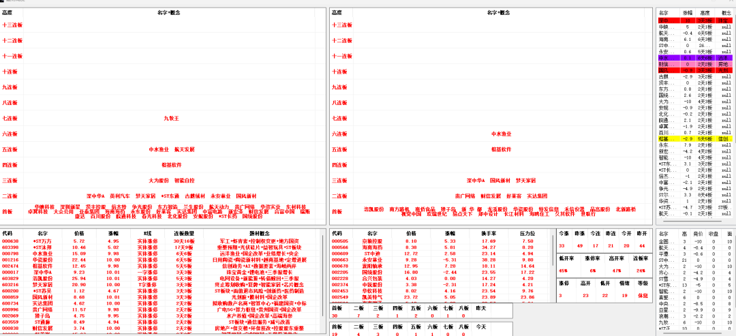Click the 题材概念 column header

(264, 233)
